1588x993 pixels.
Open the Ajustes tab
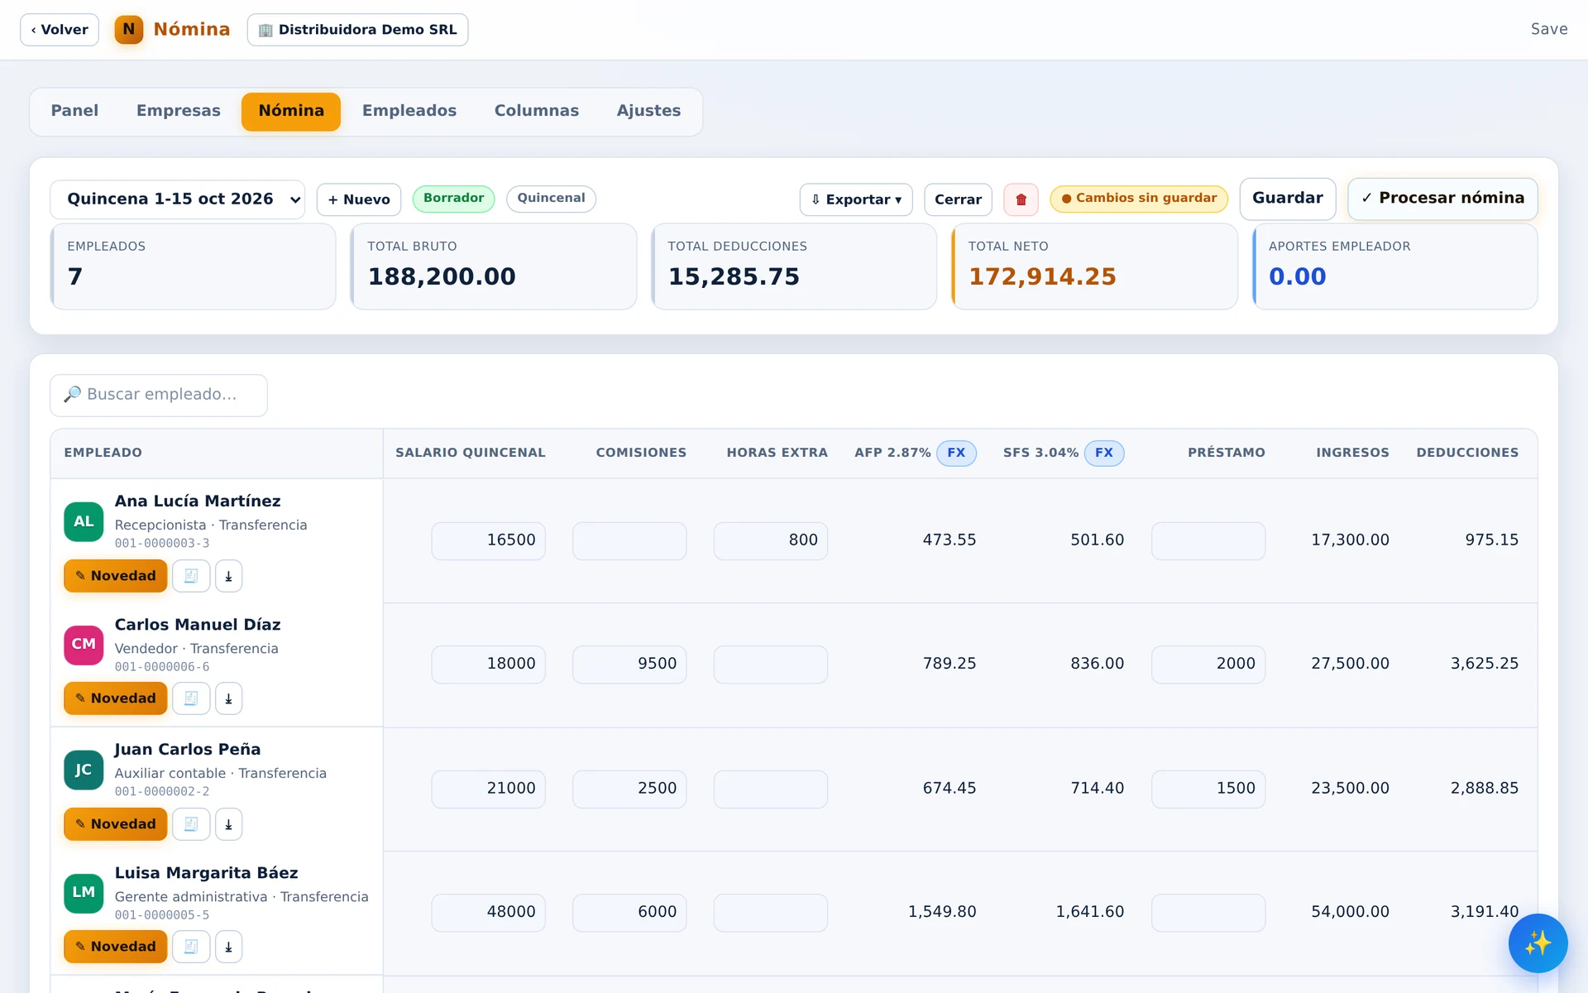pos(648,111)
